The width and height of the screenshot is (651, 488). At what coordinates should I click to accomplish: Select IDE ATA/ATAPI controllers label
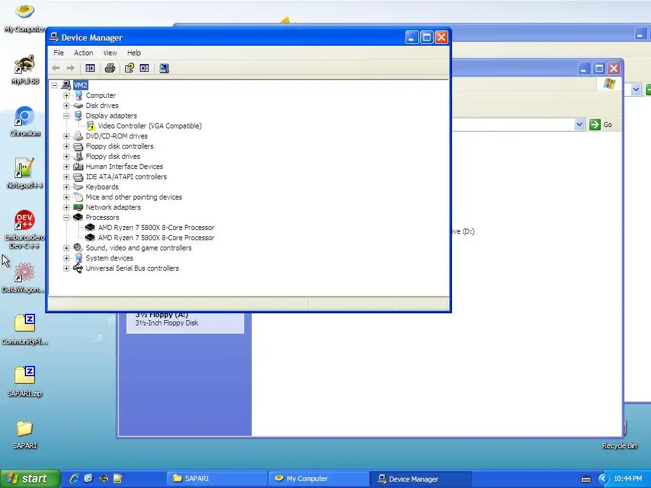tap(127, 177)
